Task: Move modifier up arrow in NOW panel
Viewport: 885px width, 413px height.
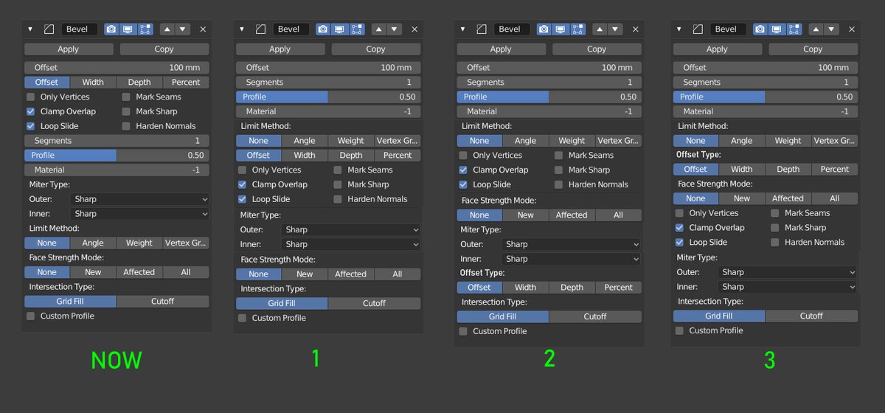Action: click(167, 29)
